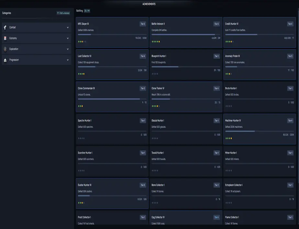Click the tier dots on Spectre Hunter I
This screenshot has width=299, height=229.
click(x=81, y=138)
